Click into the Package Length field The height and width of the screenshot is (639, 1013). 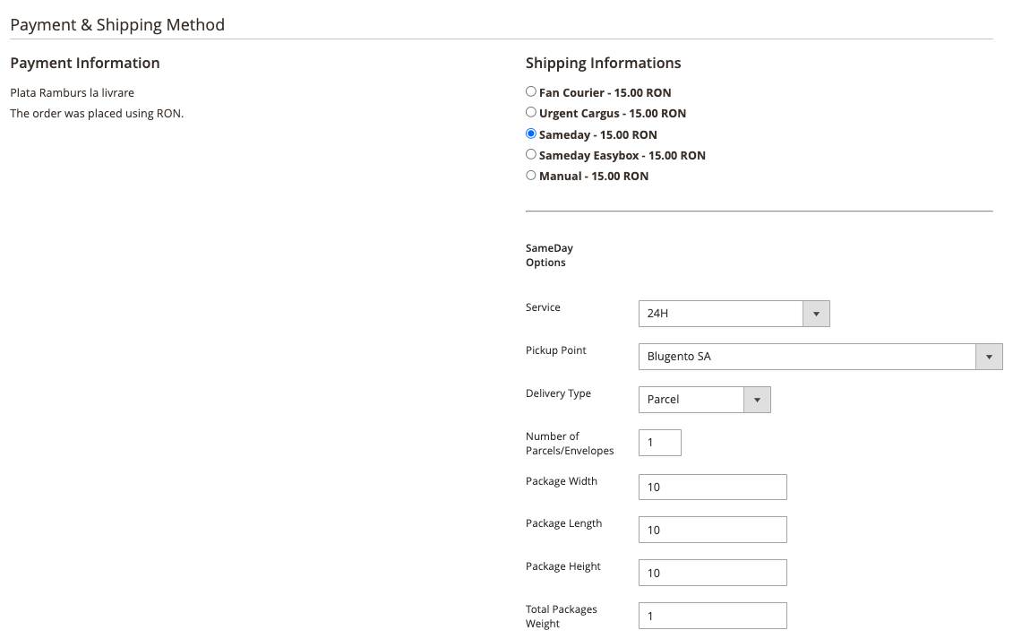[x=713, y=530]
